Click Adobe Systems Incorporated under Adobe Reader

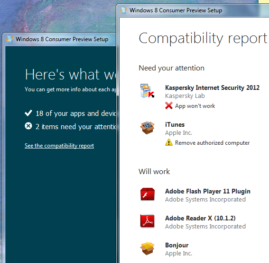pyautogui.click(x=205, y=227)
